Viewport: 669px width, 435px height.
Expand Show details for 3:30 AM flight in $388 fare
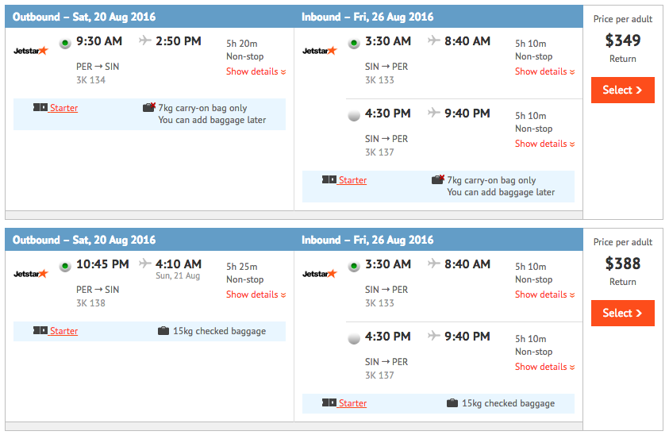coord(545,294)
